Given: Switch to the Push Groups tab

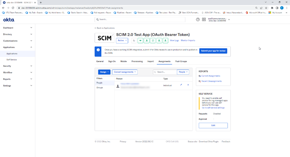Looking at the screenshot, I should tap(181, 61).
